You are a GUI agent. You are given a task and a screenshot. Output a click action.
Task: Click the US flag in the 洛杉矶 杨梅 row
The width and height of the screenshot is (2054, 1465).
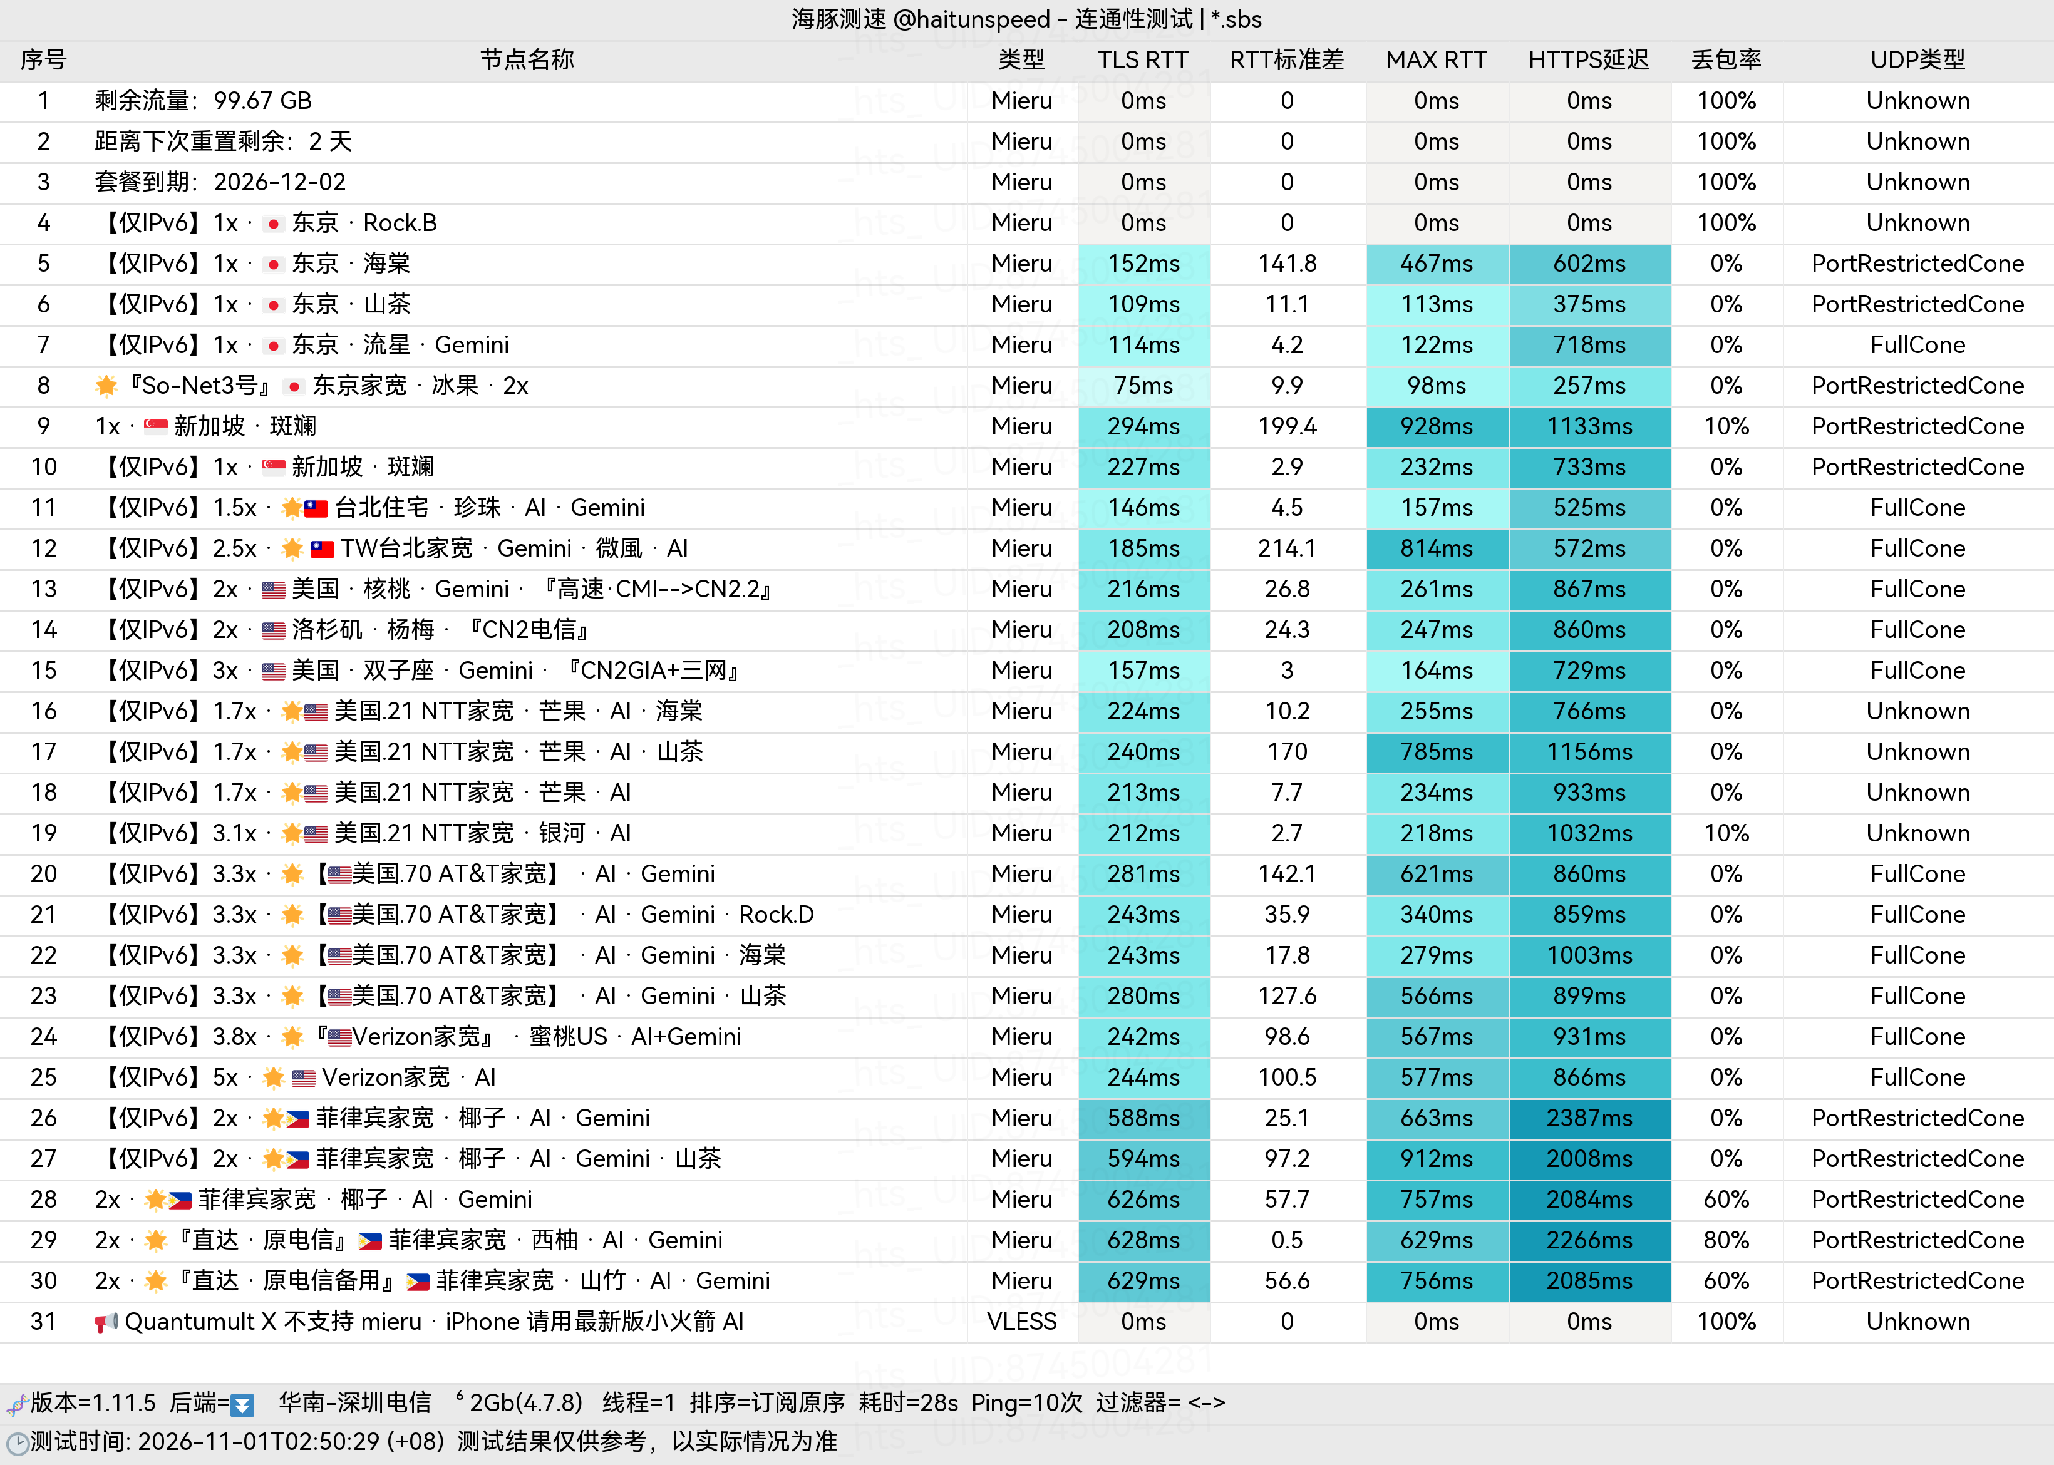(273, 630)
